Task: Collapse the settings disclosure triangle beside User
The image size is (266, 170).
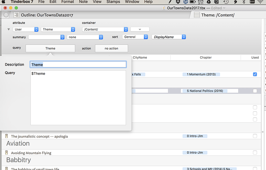Action: point(8,29)
